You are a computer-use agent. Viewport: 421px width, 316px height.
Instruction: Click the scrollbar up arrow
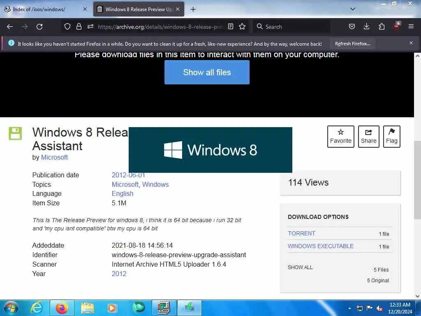pos(417,56)
